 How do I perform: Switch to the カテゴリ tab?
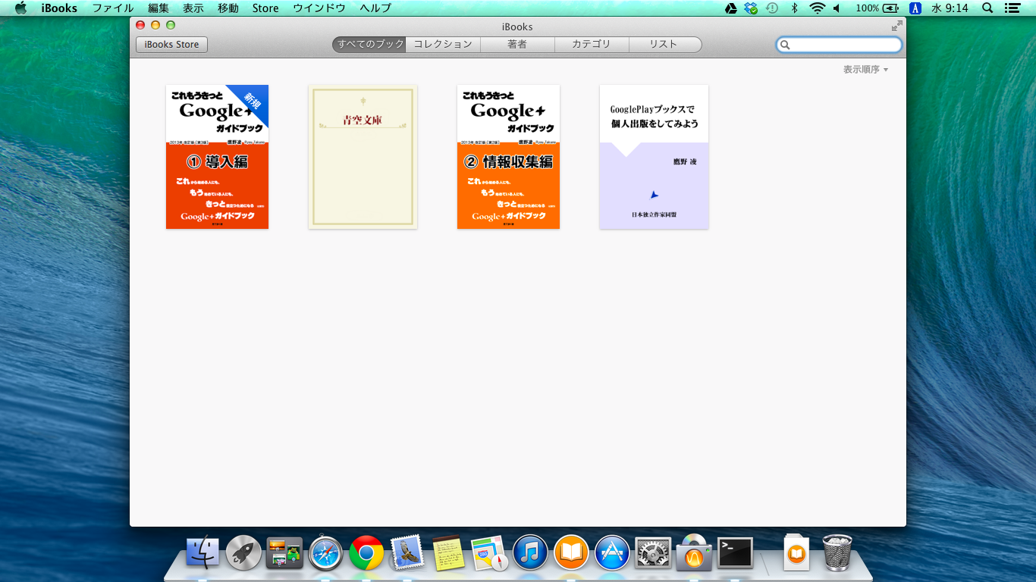[x=592, y=45]
